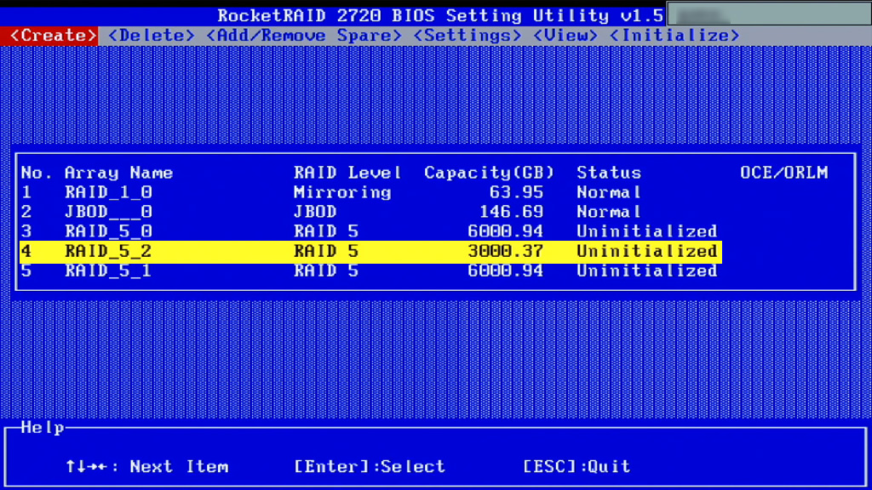Screen dimensions: 872x490
Task: Open the Add/Remove Spare menu
Action: pos(304,36)
